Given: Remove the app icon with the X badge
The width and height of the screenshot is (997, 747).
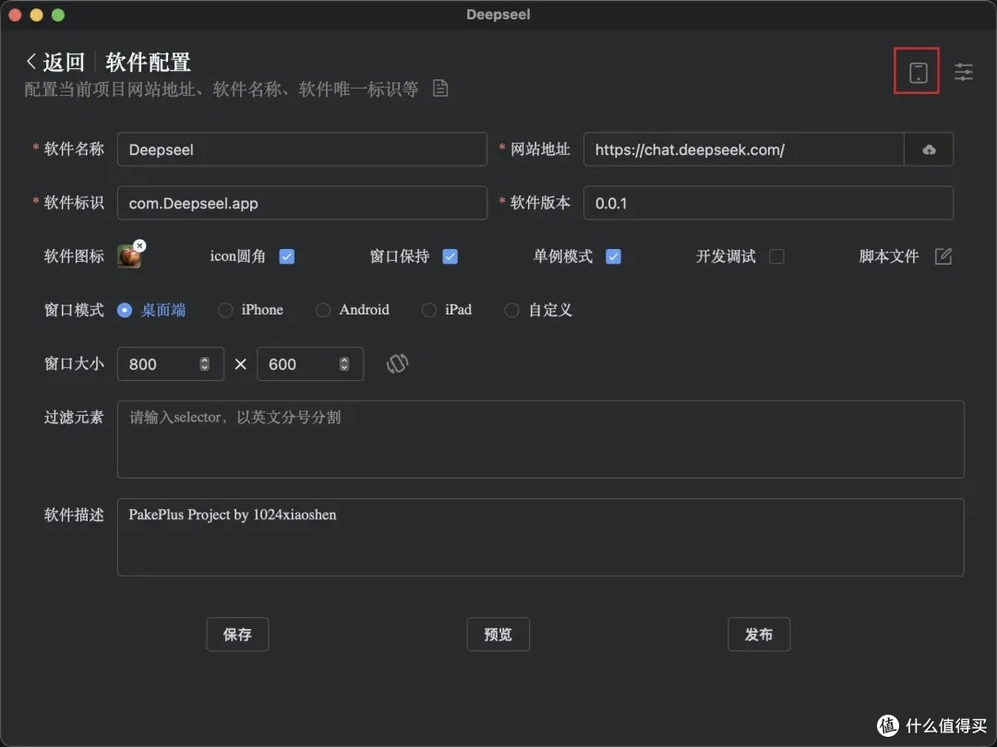Looking at the screenshot, I should [140, 246].
